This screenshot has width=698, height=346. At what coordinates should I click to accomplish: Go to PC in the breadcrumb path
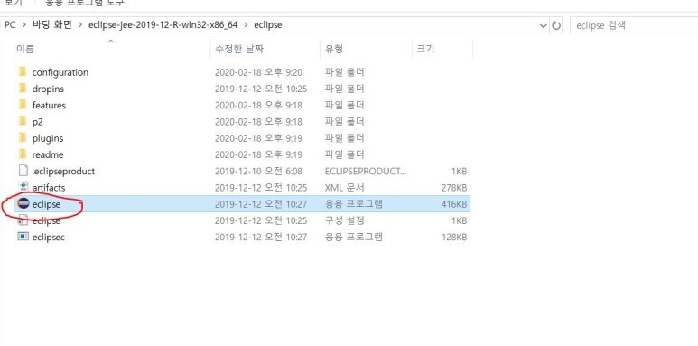(10, 25)
